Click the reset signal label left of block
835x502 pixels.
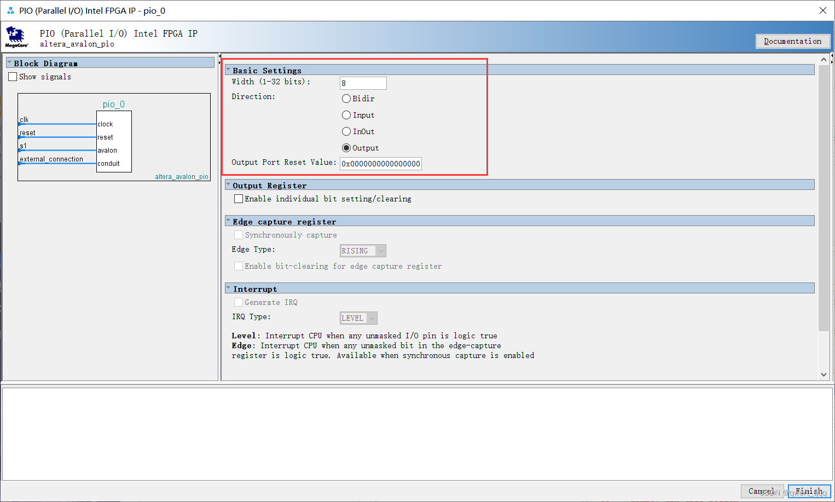pos(27,132)
